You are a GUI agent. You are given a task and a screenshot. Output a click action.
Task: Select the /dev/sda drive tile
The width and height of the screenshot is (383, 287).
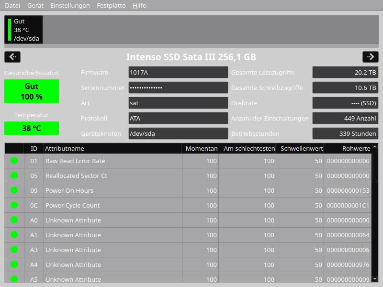coord(23,30)
